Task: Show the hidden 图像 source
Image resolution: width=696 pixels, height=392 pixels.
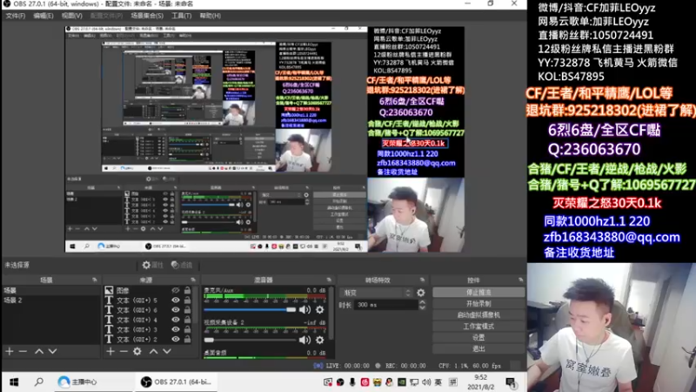Action: coord(176,290)
